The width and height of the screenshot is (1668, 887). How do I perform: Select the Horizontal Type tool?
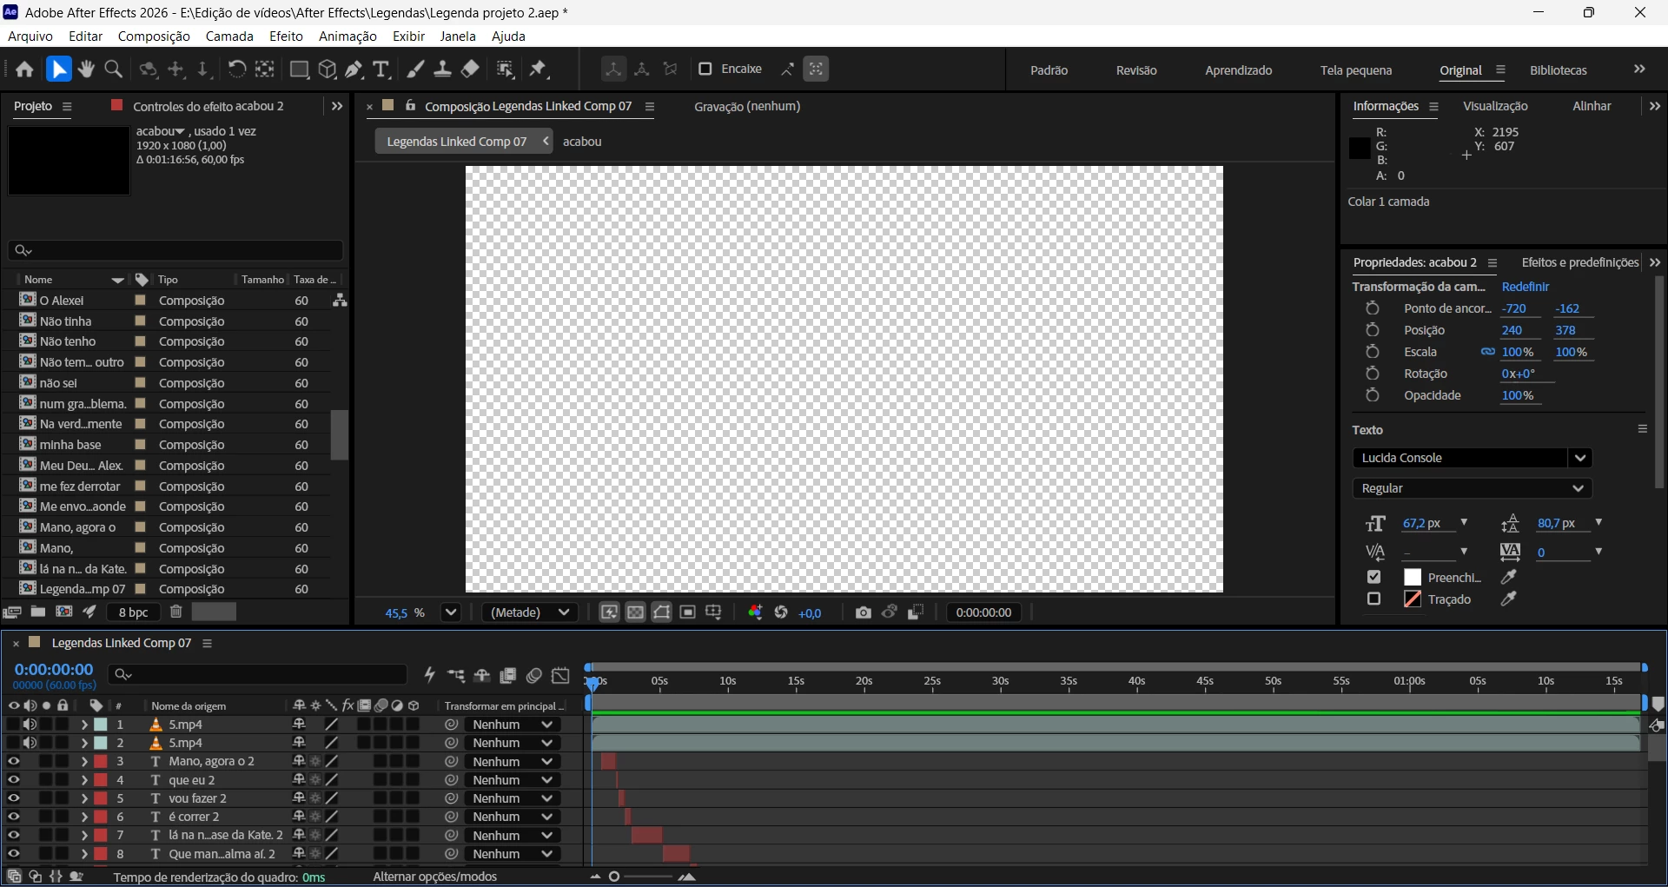tap(381, 70)
